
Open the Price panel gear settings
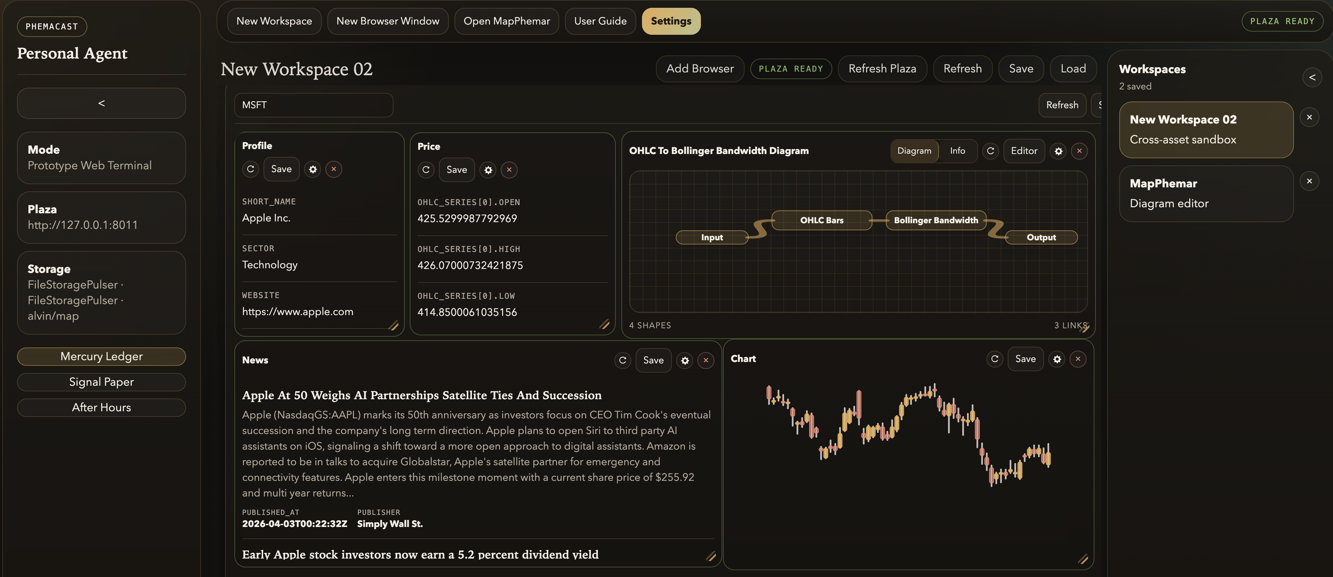[x=488, y=170]
